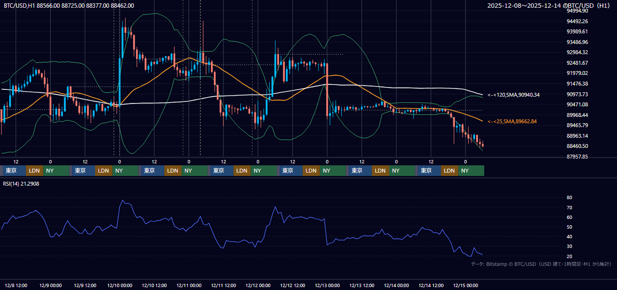Screen dimensions: 617x290
Task: Click the RSI 30 level label
Action: click(569, 246)
